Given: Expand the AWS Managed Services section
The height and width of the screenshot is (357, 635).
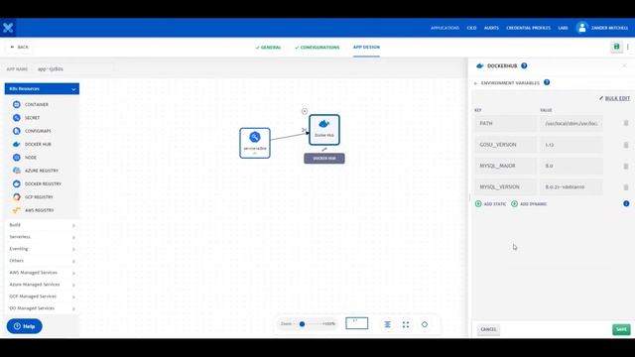Looking at the screenshot, I should tap(42, 273).
